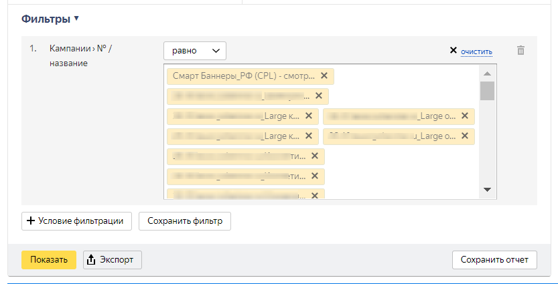This screenshot has width=558, height=284.
Task: Add a new "Условие фильтрации" condition
Action: tap(76, 221)
